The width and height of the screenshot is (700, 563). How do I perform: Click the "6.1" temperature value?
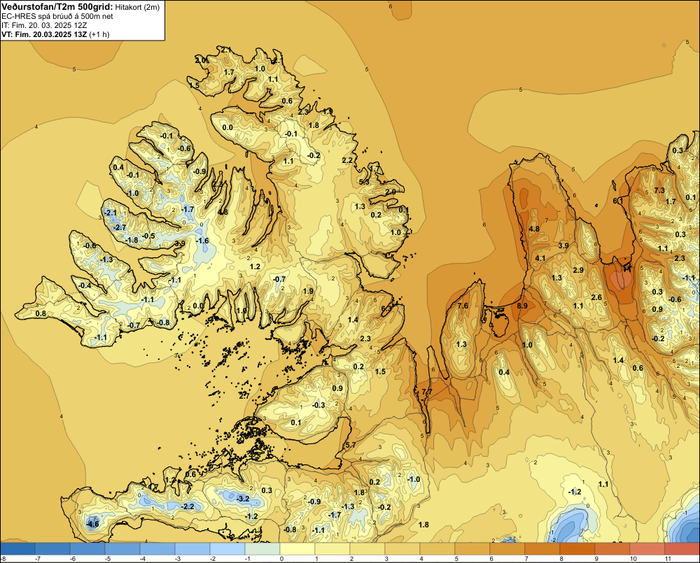pos(618,201)
